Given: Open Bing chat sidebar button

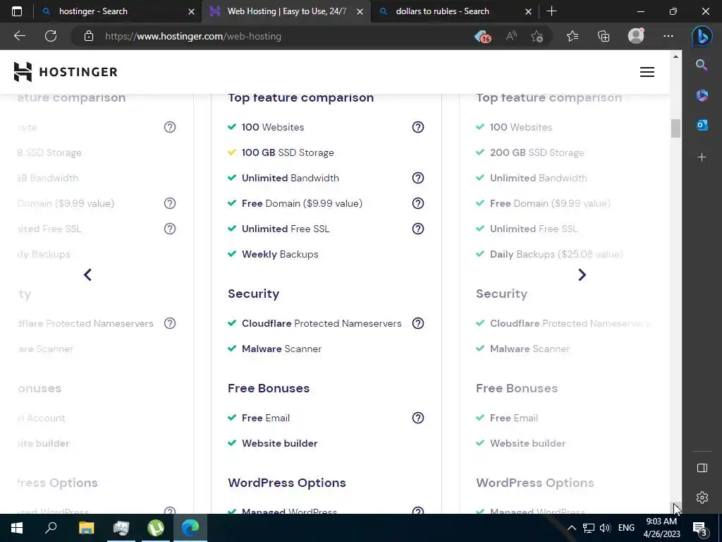Looking at the screenshot, I should (702, 36).
